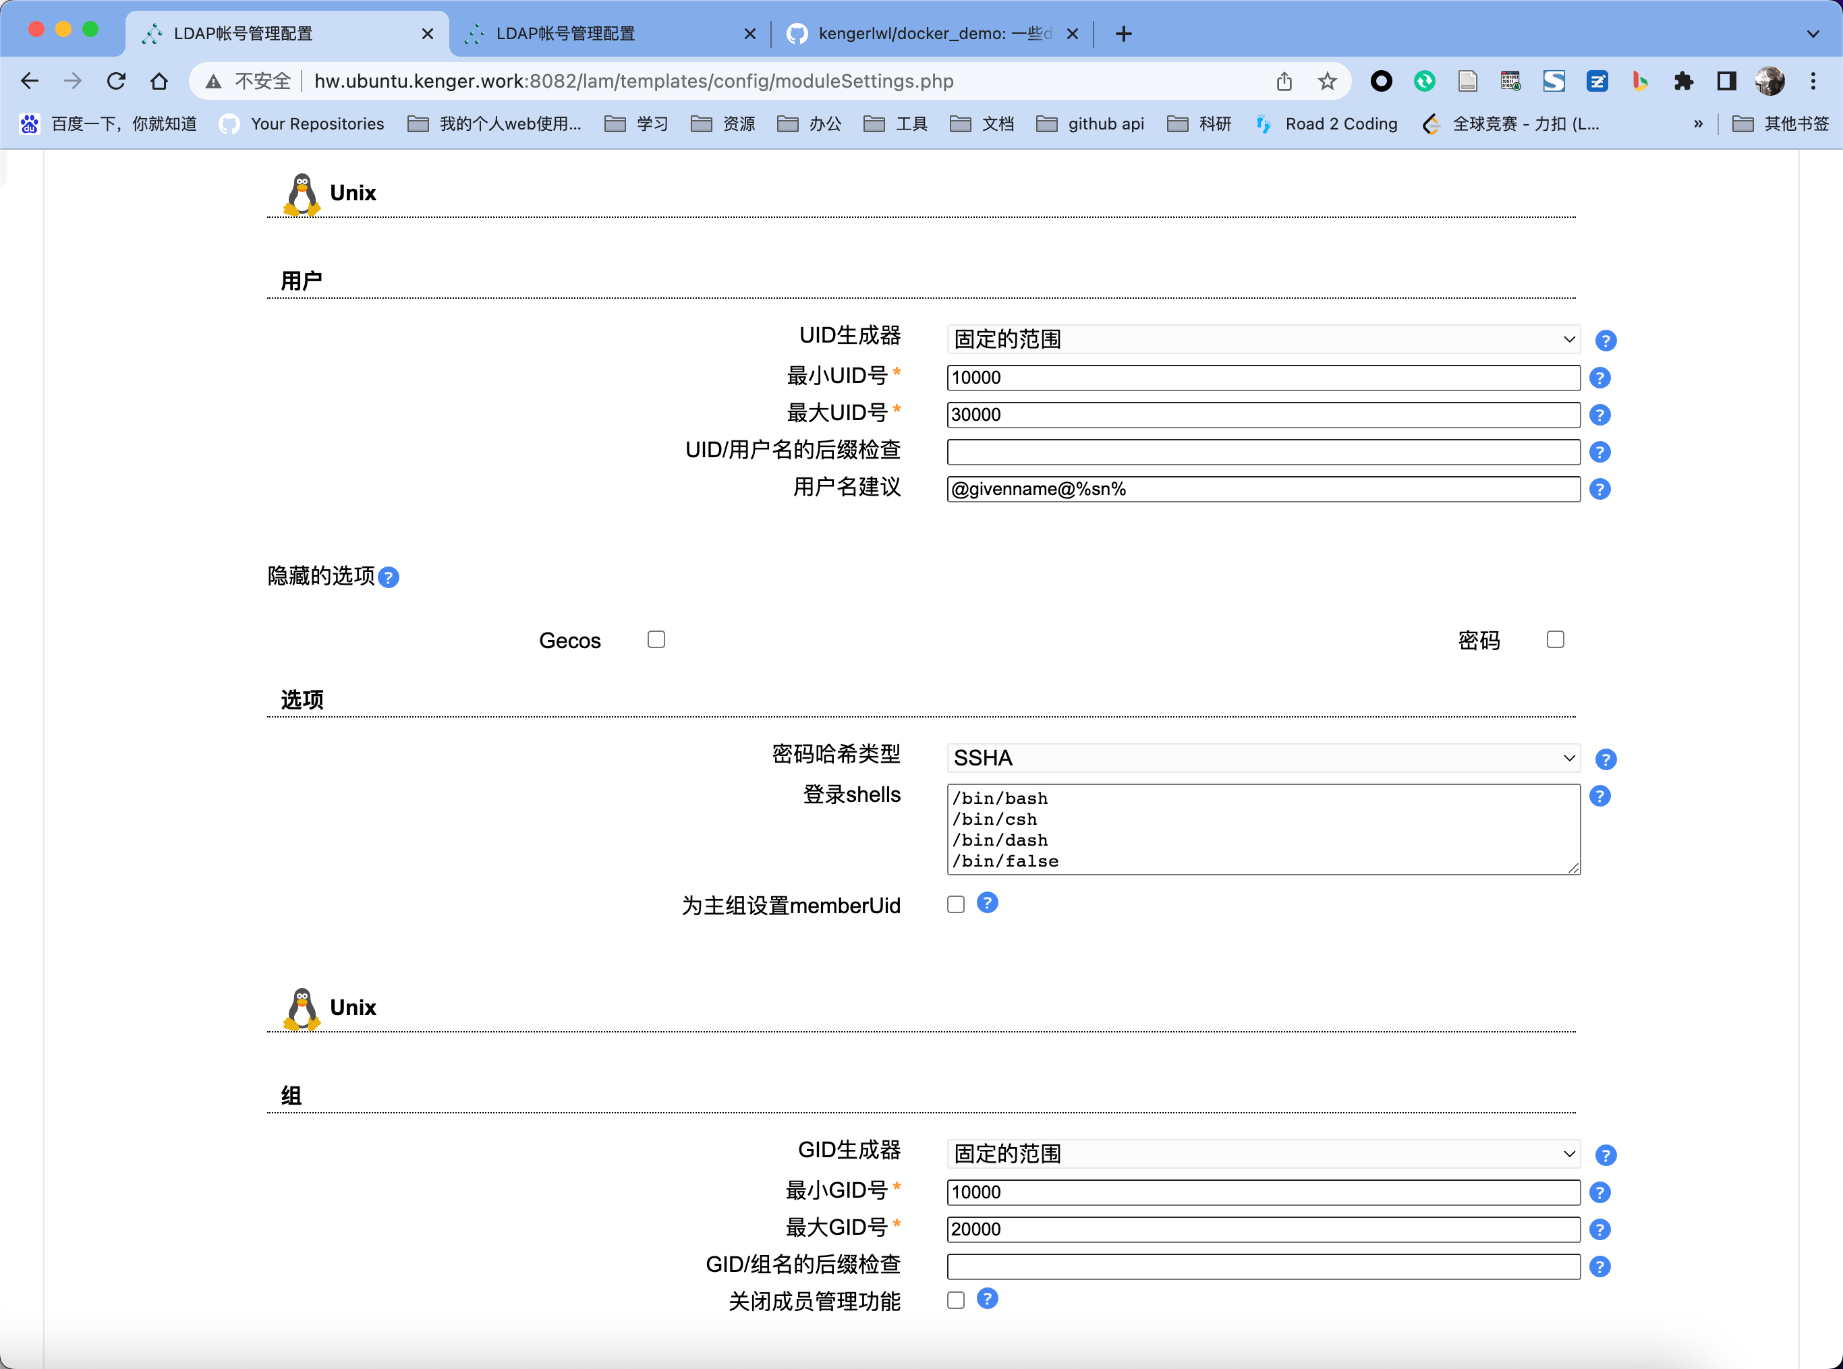This screenshot has width=1843, height=1369.
Task: Open the GID生成器 dropdown
Action: [1261, 1154]
